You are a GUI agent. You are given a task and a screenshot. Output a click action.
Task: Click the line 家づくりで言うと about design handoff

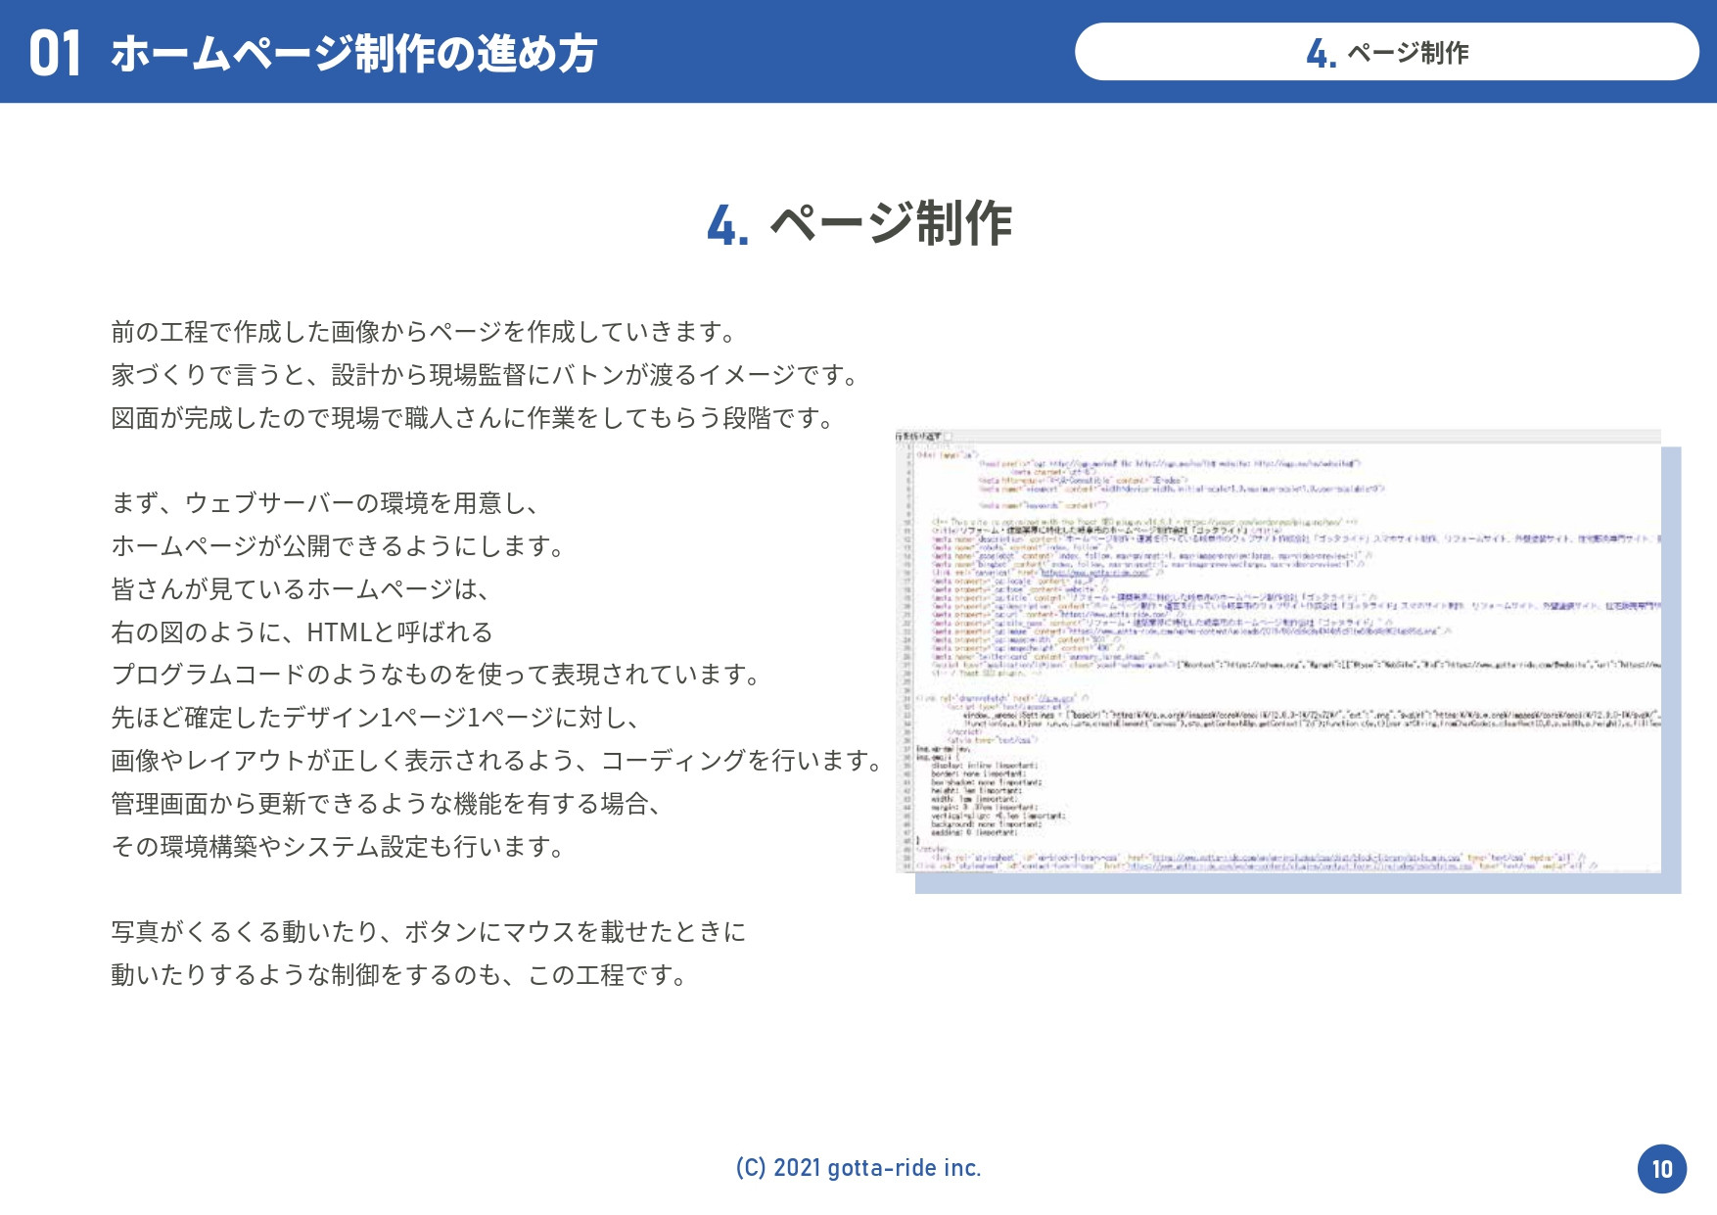[487, 375]
